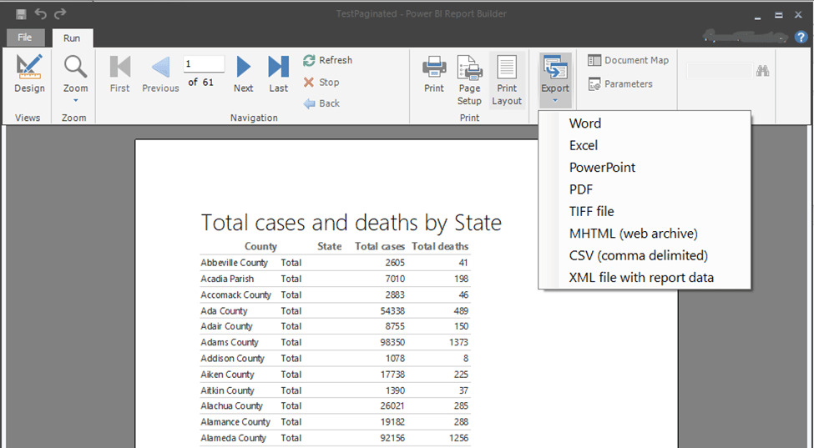814x448 pixels.
Task: Select the Ada County cell
Action: [224, 311]
